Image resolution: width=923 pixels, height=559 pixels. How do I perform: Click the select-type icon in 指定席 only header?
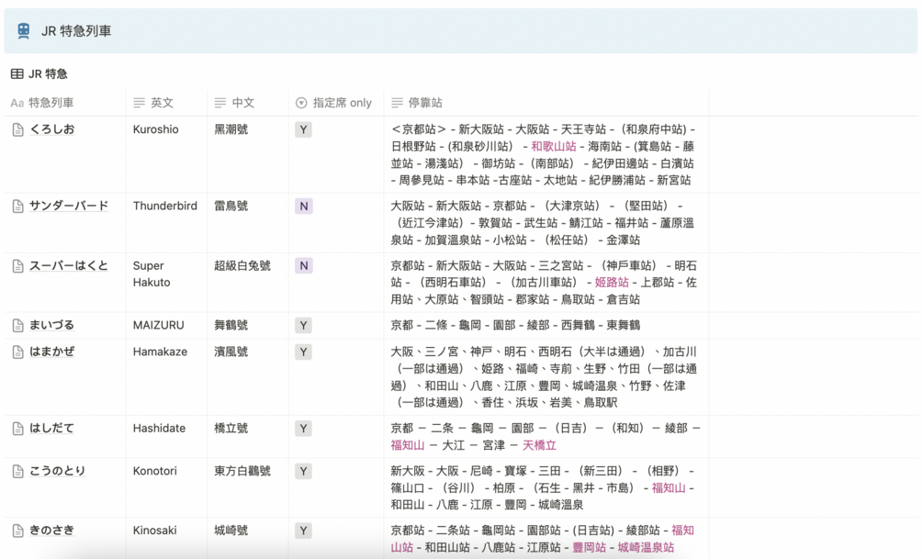tap(301, 103)
